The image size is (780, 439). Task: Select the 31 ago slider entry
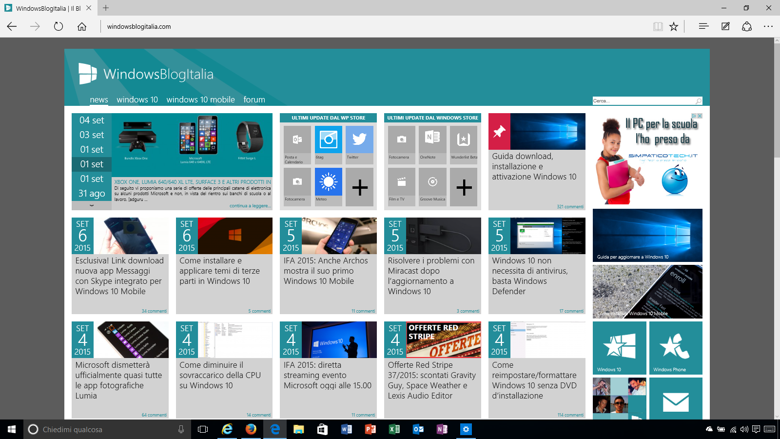[92, 193]
